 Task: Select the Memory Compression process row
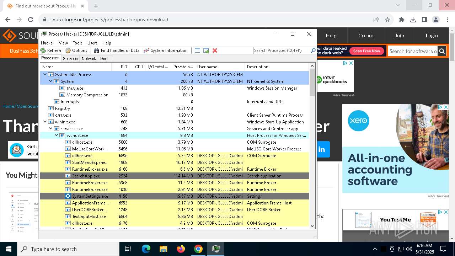pos(174,95)
